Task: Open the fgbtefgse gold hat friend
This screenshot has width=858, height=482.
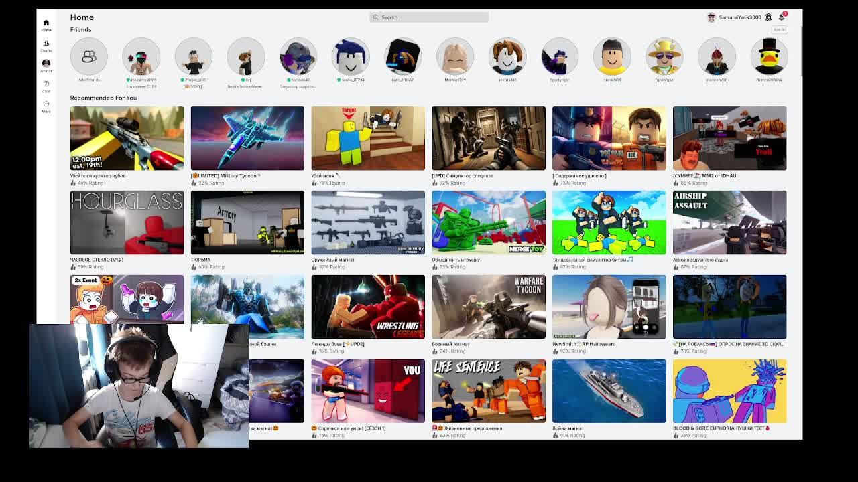Action: point(664,56)
